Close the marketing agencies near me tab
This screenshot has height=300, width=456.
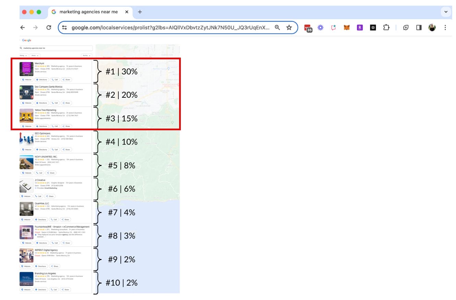pos(127,12)
